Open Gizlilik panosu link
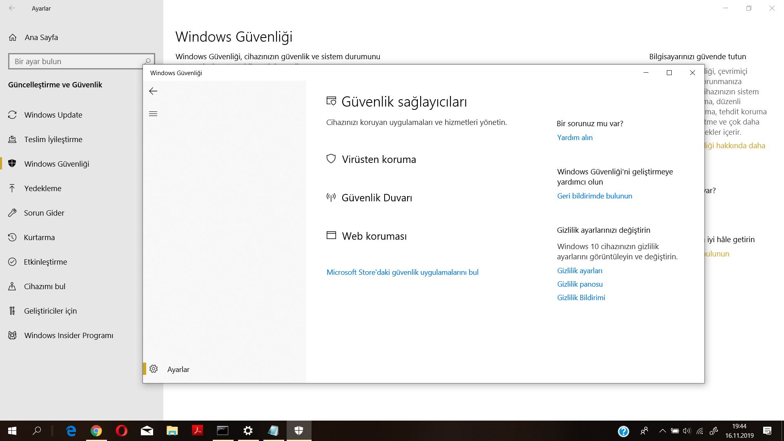The image size is (784, 441). [580, 284]
